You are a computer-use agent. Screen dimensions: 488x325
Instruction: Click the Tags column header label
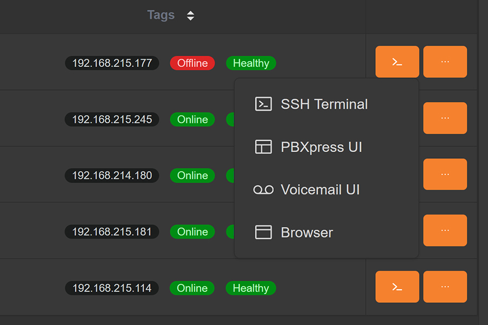tap(160, 15)
